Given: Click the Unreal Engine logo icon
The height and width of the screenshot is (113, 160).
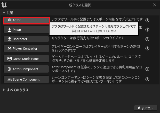Looking at the screenshot, I should (4, 5).
